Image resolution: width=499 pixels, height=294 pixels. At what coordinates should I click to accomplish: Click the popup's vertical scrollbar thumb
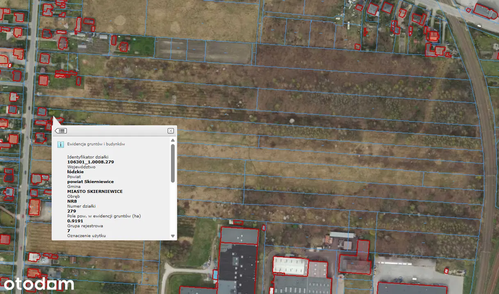173,163
